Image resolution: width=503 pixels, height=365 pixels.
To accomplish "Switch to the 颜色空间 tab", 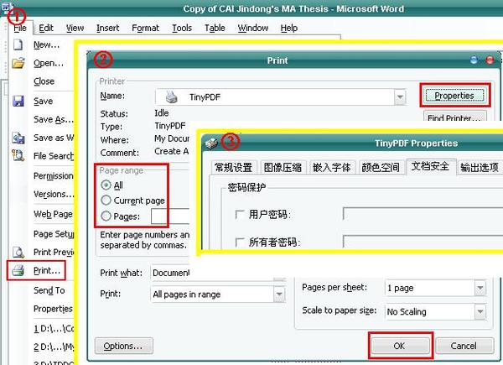I will [381, 167].
